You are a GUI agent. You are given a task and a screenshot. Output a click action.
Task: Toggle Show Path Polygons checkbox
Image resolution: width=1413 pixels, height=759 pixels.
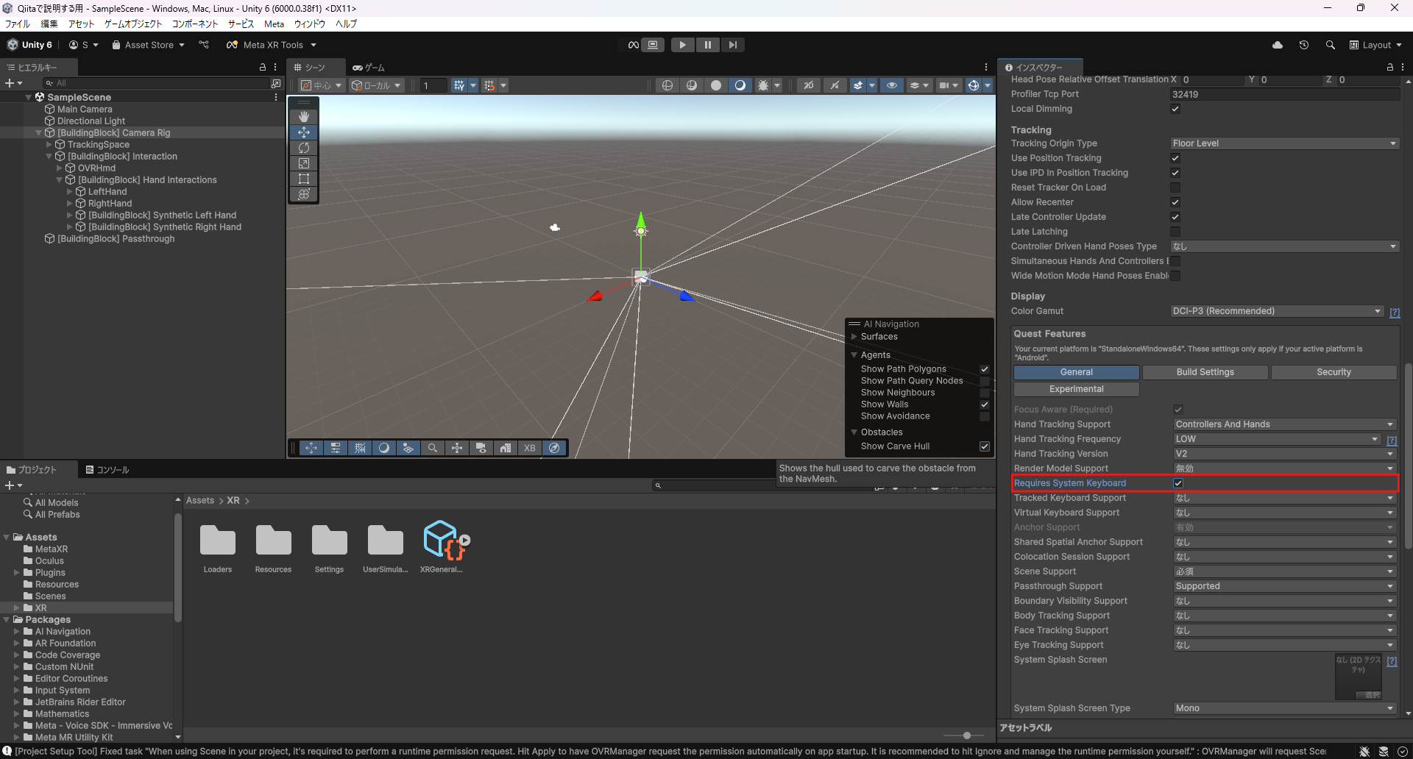point(985,369)
